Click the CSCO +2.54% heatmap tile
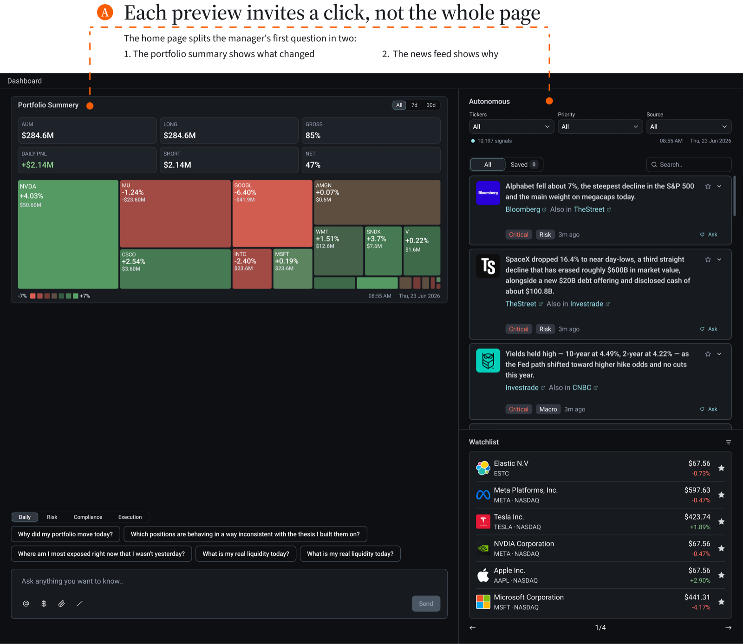This screenshot has width=743, height=644. coord(176,269)
